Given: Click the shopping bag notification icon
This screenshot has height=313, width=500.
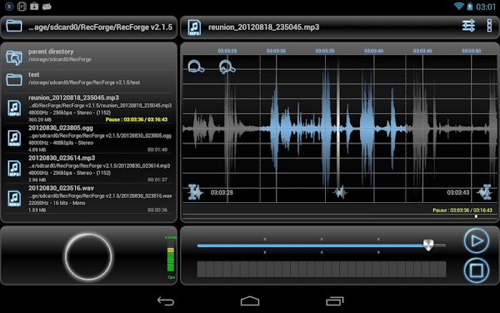Looking at the screenshot, I should pos(34,6).
